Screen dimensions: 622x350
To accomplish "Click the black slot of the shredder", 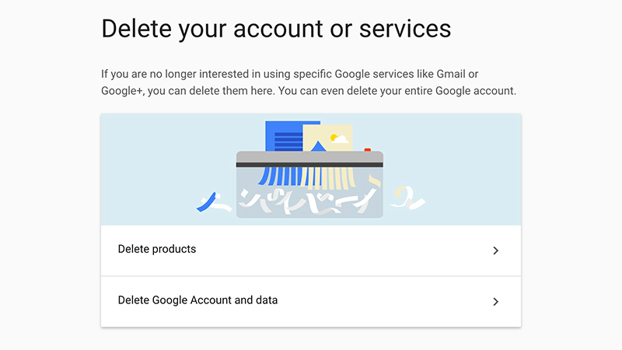I will pos(309,165).
